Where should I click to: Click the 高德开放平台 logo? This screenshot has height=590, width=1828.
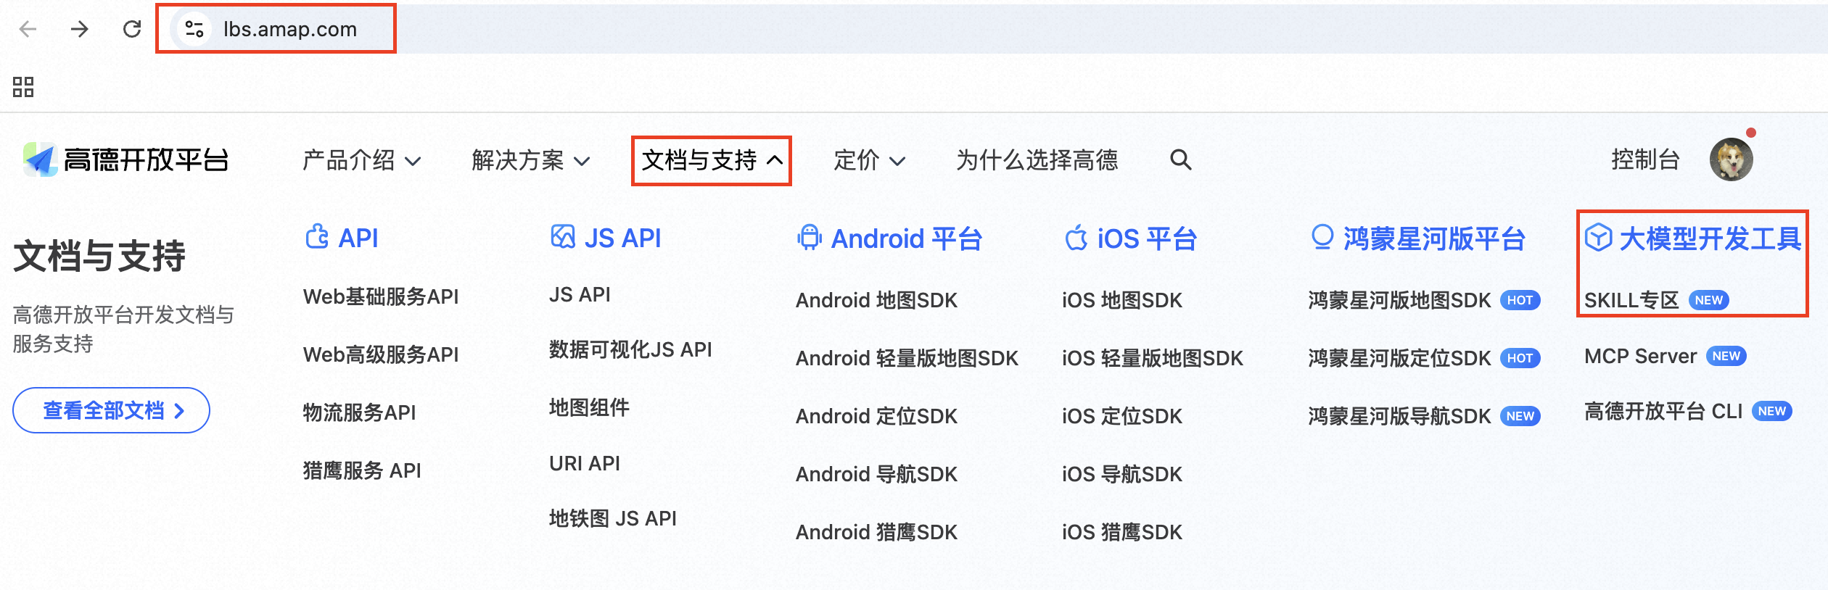[x=125, y=159]
